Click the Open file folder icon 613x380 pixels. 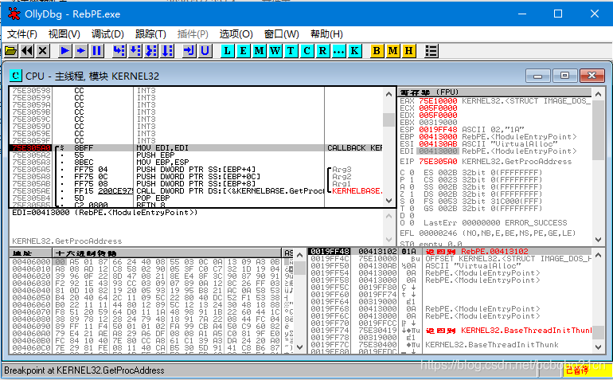tap(10, 50)
